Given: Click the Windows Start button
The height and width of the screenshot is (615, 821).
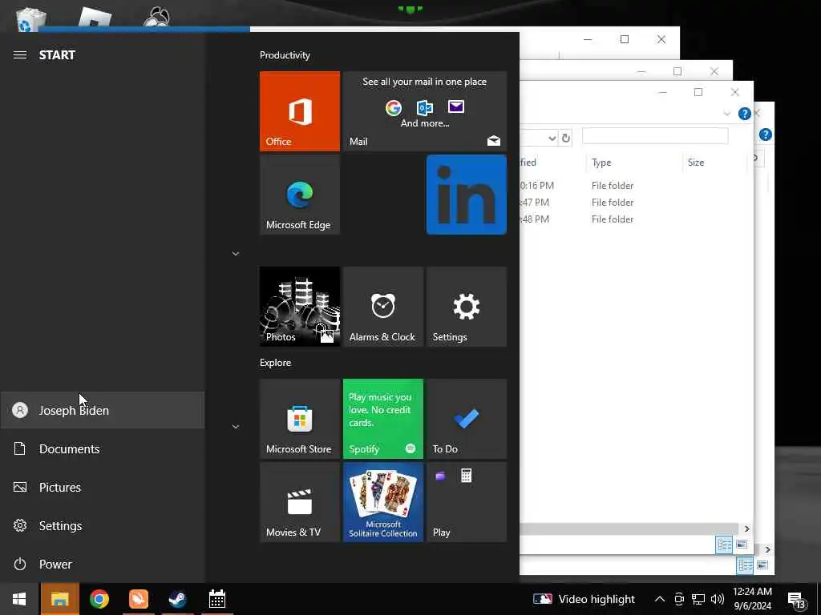Looking at the screenshot, I should [x=19, y=599].
